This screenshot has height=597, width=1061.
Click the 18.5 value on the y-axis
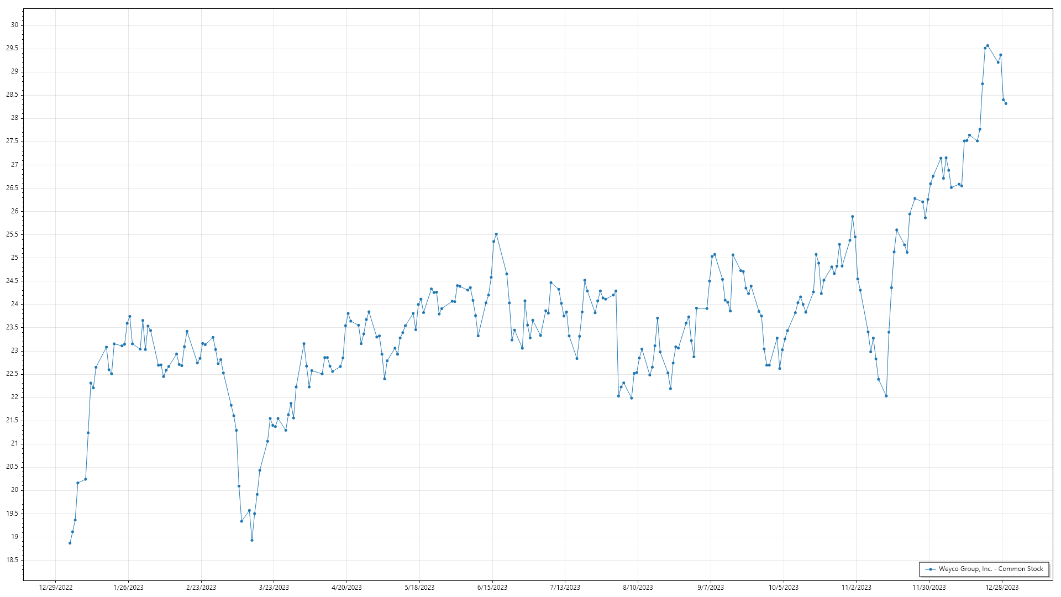pos(12,560)
